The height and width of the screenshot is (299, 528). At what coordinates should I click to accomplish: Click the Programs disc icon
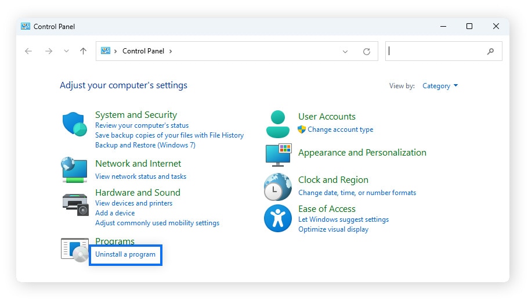click(75, 250)
